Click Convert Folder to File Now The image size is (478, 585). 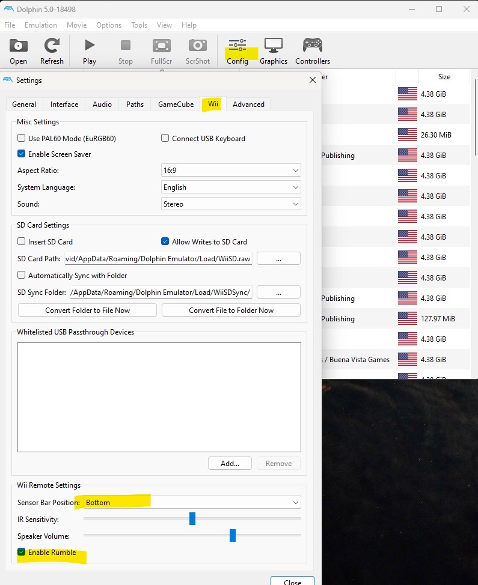pyautogui.click(x=87, y=310)
